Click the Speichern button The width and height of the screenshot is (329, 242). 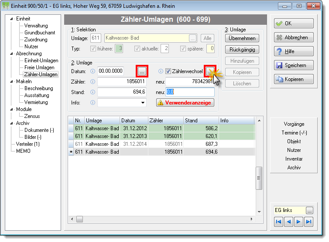tap(294, 65)
